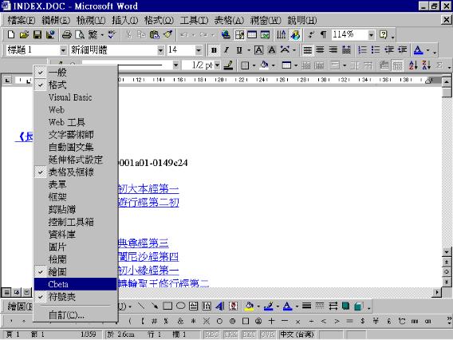The image size is (453, 340).
Task: Apply bold formatting with the B icon
Action: [x=214, y=50]
